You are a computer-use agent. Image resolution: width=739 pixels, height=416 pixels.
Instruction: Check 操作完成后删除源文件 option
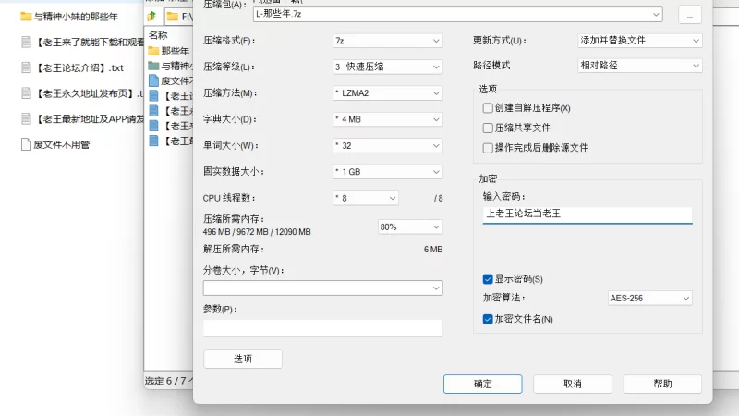(x=488, y=148)
